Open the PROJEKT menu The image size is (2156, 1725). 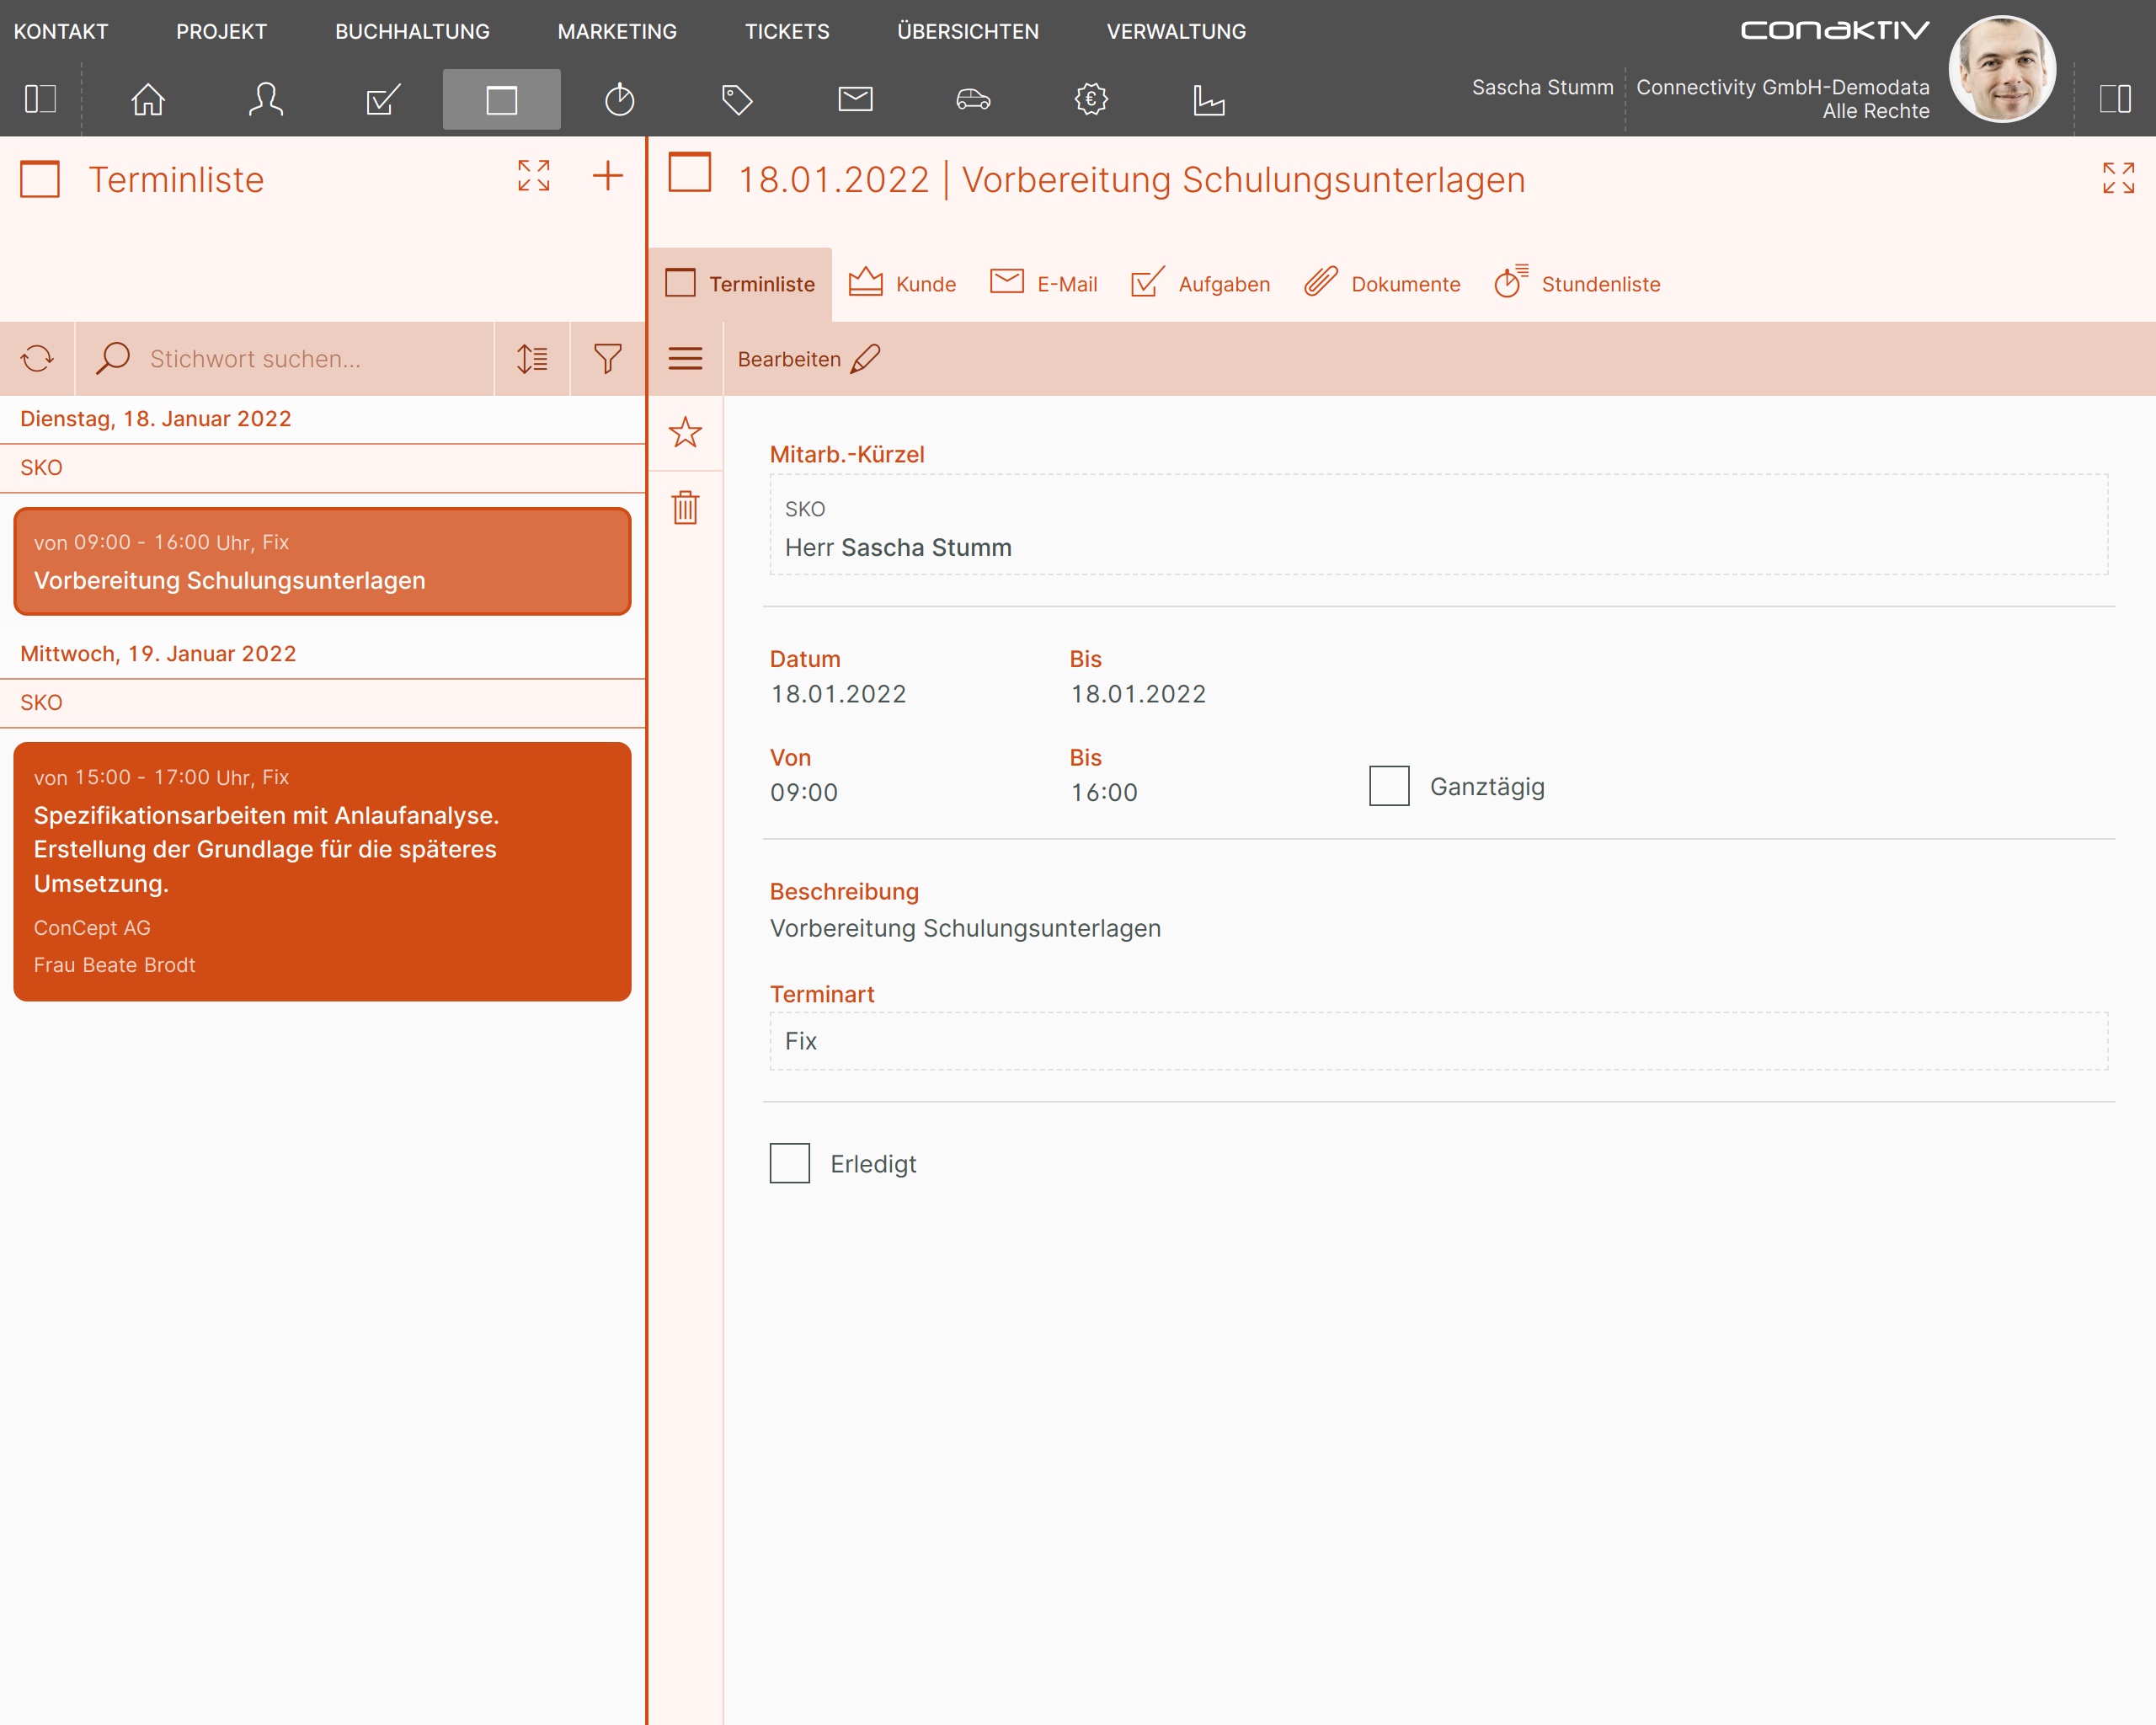coord(221,31)
